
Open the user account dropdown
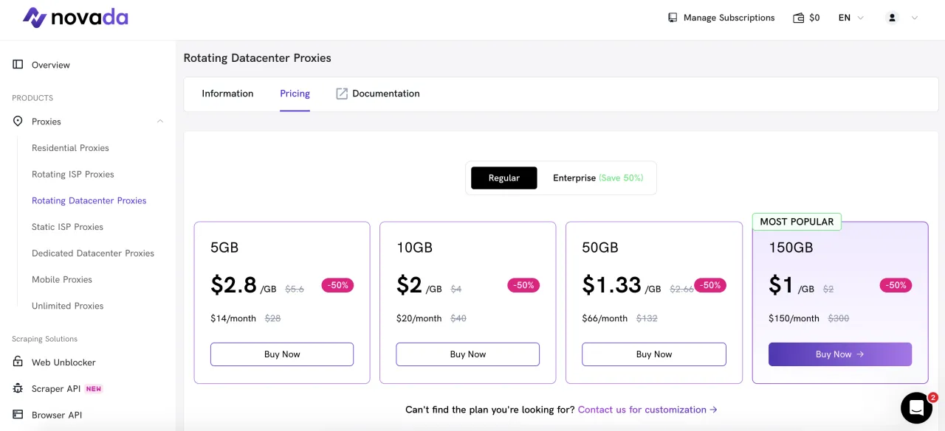pyautogui.click(x=901, y=18)
